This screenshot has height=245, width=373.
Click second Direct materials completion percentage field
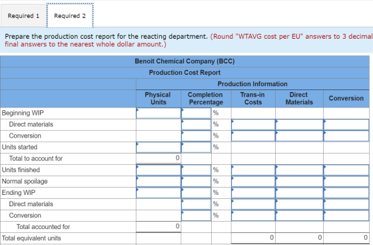tap(196, 204)
